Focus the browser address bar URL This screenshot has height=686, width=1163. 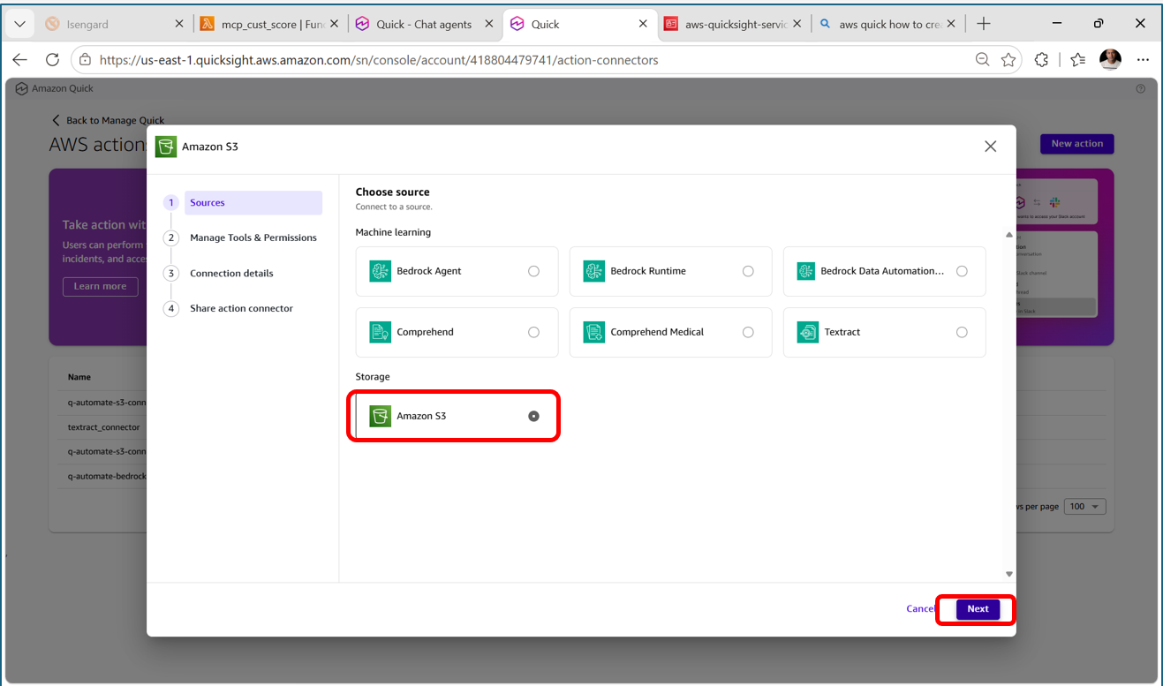coord(379,60)
